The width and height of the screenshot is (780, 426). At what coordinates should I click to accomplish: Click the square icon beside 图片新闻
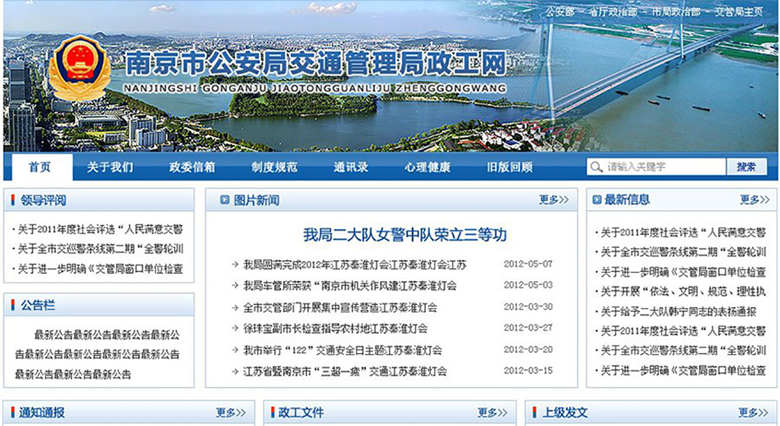224,200
